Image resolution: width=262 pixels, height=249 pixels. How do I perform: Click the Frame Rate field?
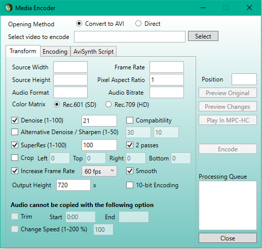(167, 67)
